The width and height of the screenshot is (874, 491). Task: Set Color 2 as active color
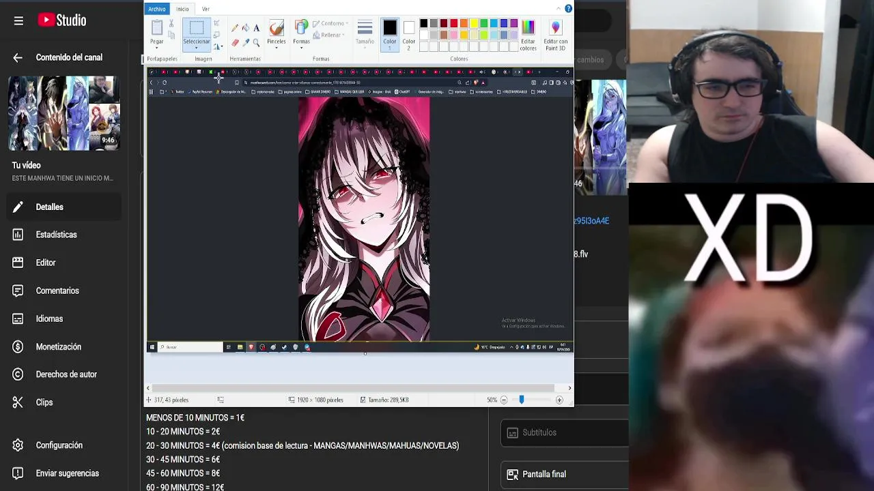(408, 35)
